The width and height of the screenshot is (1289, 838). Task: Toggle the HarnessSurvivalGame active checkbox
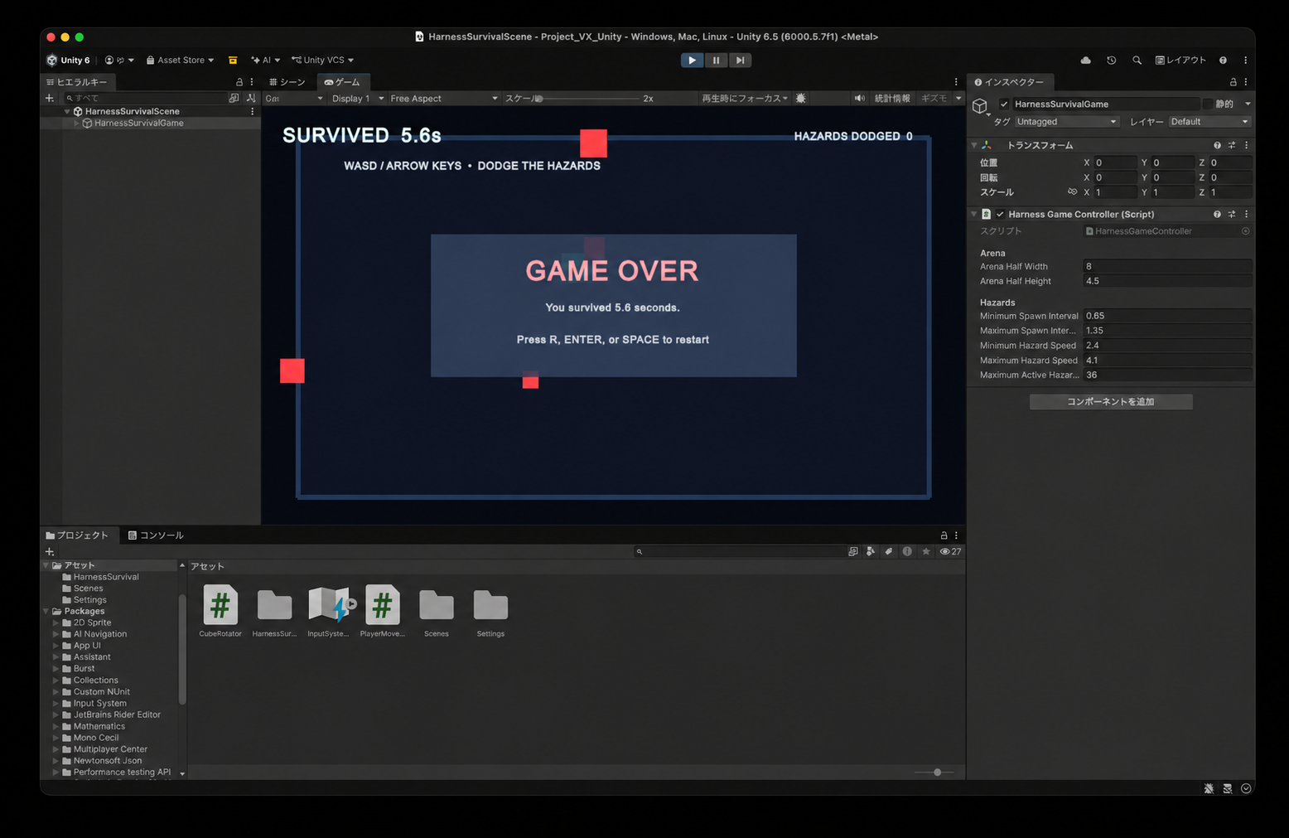coord(1004,104)
